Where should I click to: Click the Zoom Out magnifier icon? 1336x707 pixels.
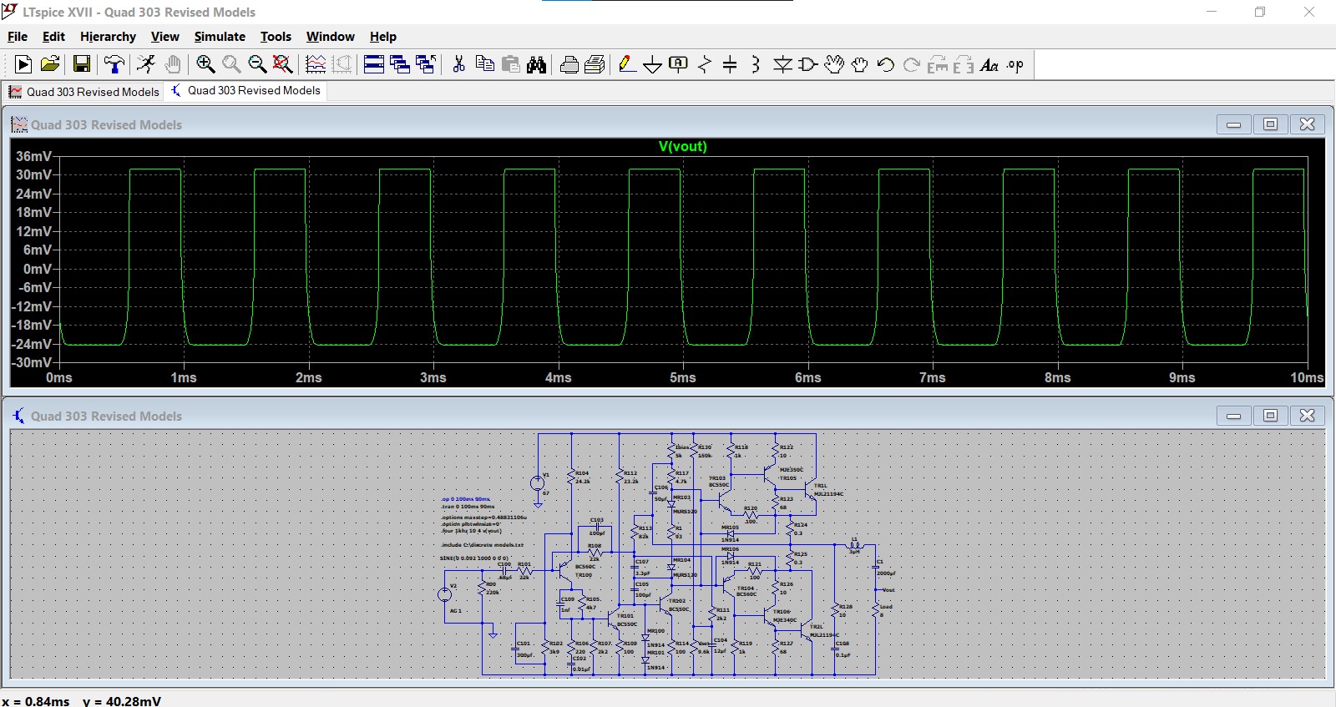[257, 64]
